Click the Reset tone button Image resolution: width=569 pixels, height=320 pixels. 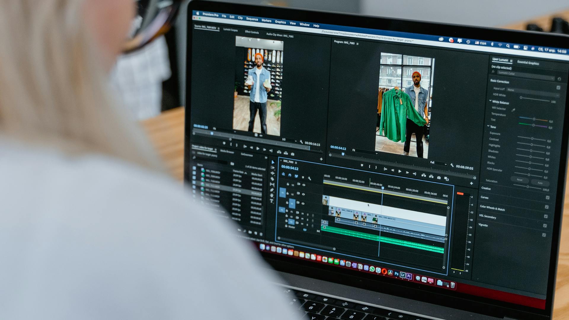(520, 180)
